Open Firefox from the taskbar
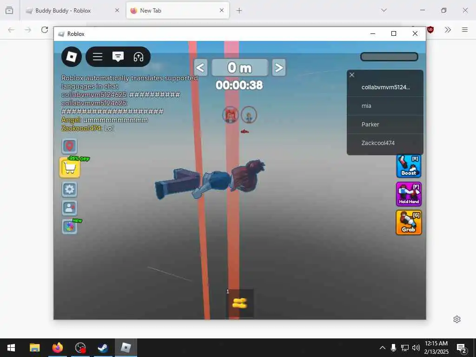Viewport: 476px width, 357px height. click(57, 348)
